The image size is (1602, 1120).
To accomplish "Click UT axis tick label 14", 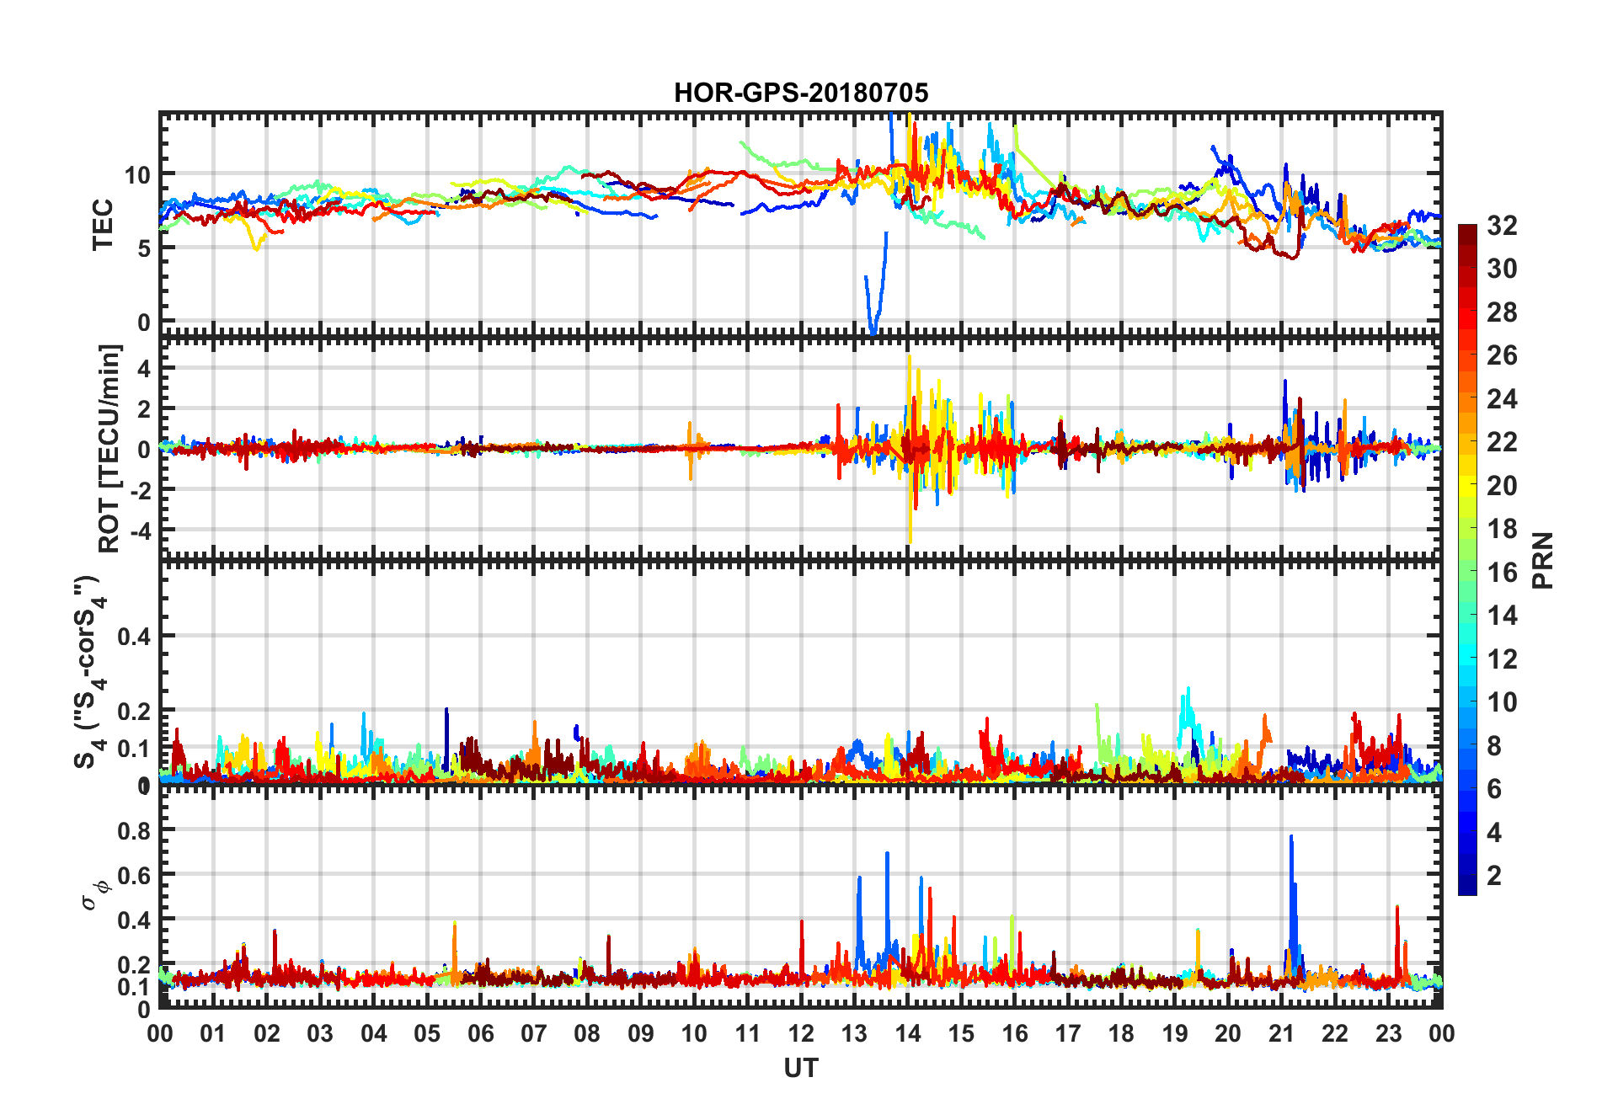I will [x=908, y=1033].
